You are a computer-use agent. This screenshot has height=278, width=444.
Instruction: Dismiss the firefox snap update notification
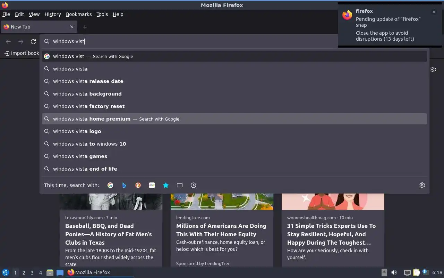434,12
